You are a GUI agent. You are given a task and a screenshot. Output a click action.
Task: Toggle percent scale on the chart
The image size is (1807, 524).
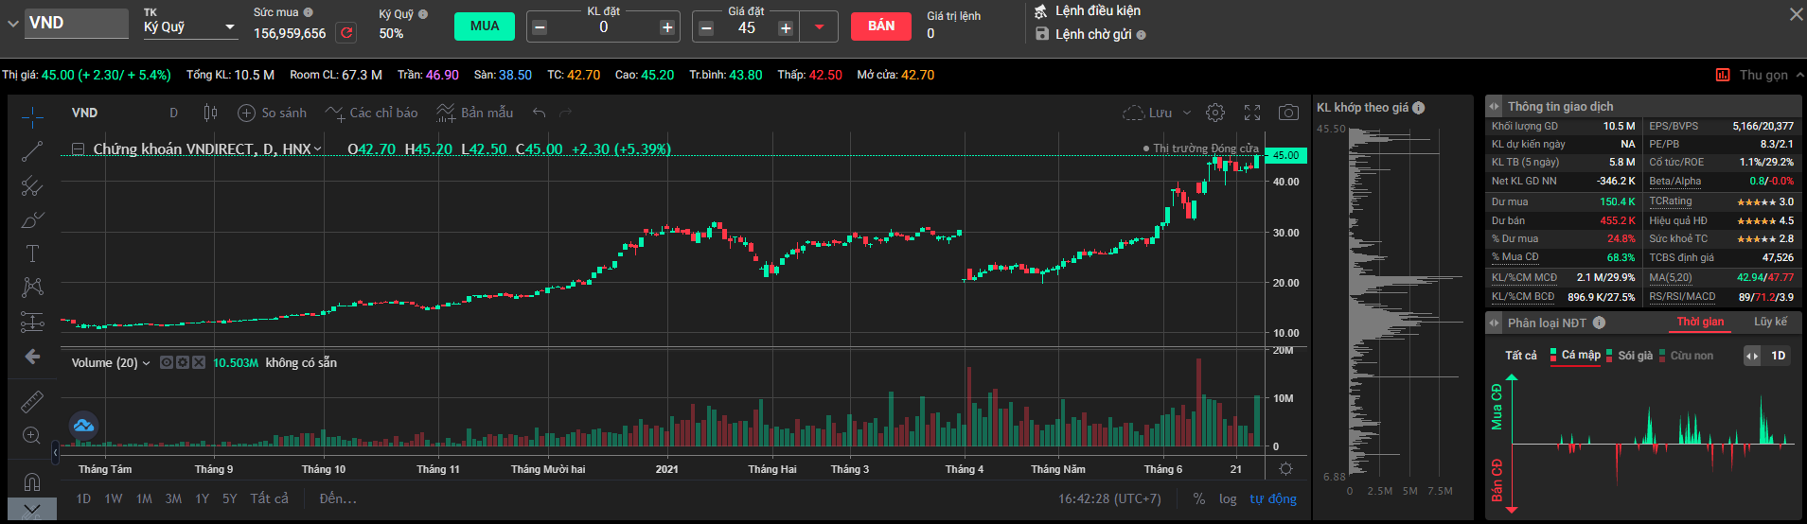click(x=1199, y=498)
